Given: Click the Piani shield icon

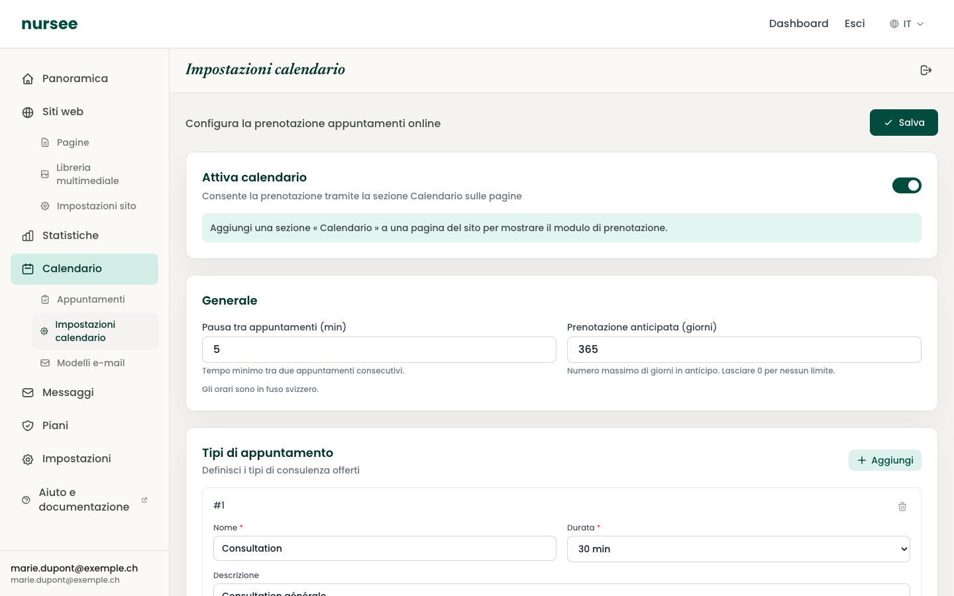Looking at the screenshot, I should point(28,426).
